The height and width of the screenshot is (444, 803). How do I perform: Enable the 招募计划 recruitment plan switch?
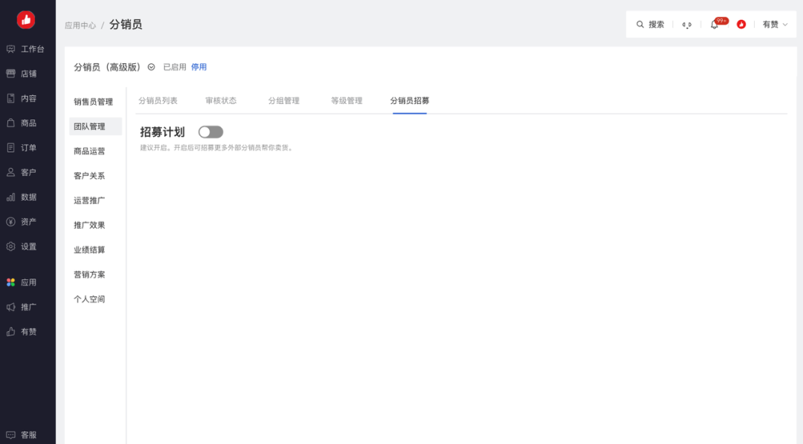(210, 131)
